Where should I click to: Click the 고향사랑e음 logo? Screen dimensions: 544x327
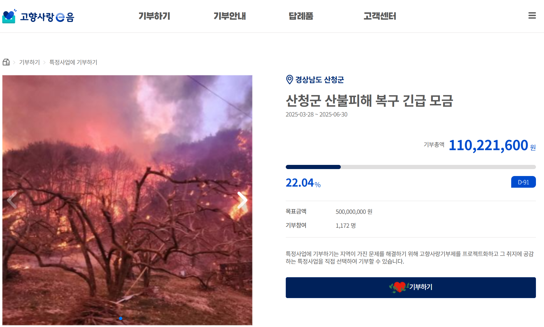tap(38, 16)
